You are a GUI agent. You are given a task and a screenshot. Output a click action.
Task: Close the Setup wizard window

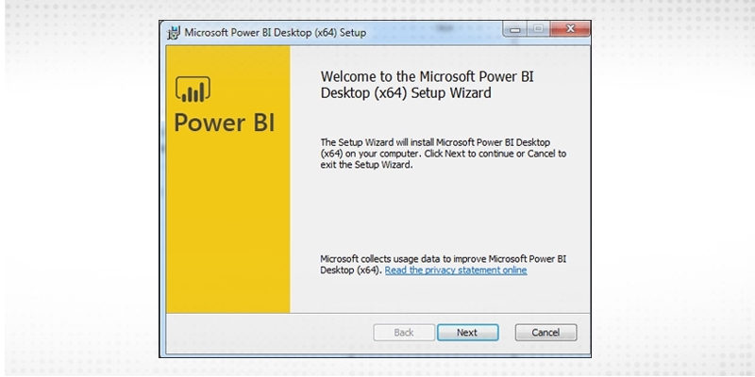click(570, 29)
